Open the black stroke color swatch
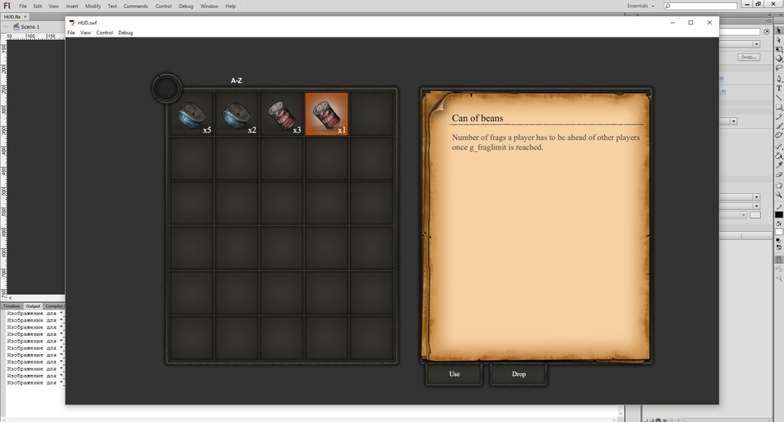 point(779,215)
